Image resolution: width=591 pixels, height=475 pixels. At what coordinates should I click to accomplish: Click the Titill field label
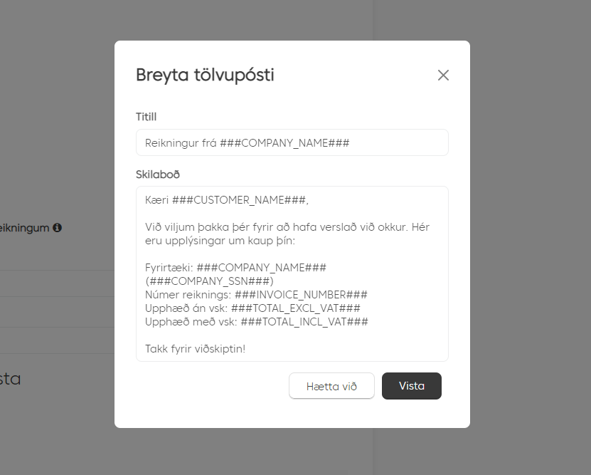[147, 117]
